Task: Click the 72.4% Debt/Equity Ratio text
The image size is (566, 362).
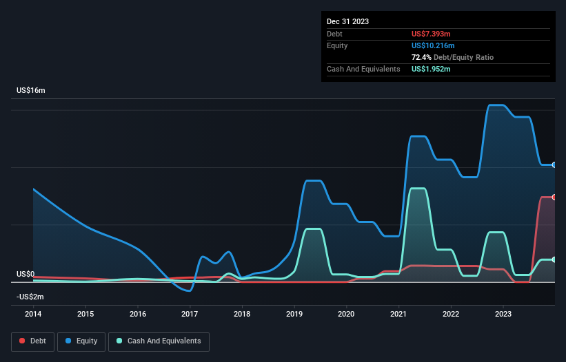Action: (x=452, y=57)
